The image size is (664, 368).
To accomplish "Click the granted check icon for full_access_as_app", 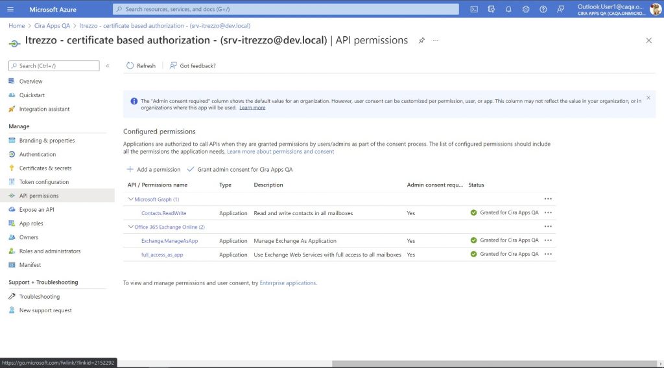I will (473, 254).
